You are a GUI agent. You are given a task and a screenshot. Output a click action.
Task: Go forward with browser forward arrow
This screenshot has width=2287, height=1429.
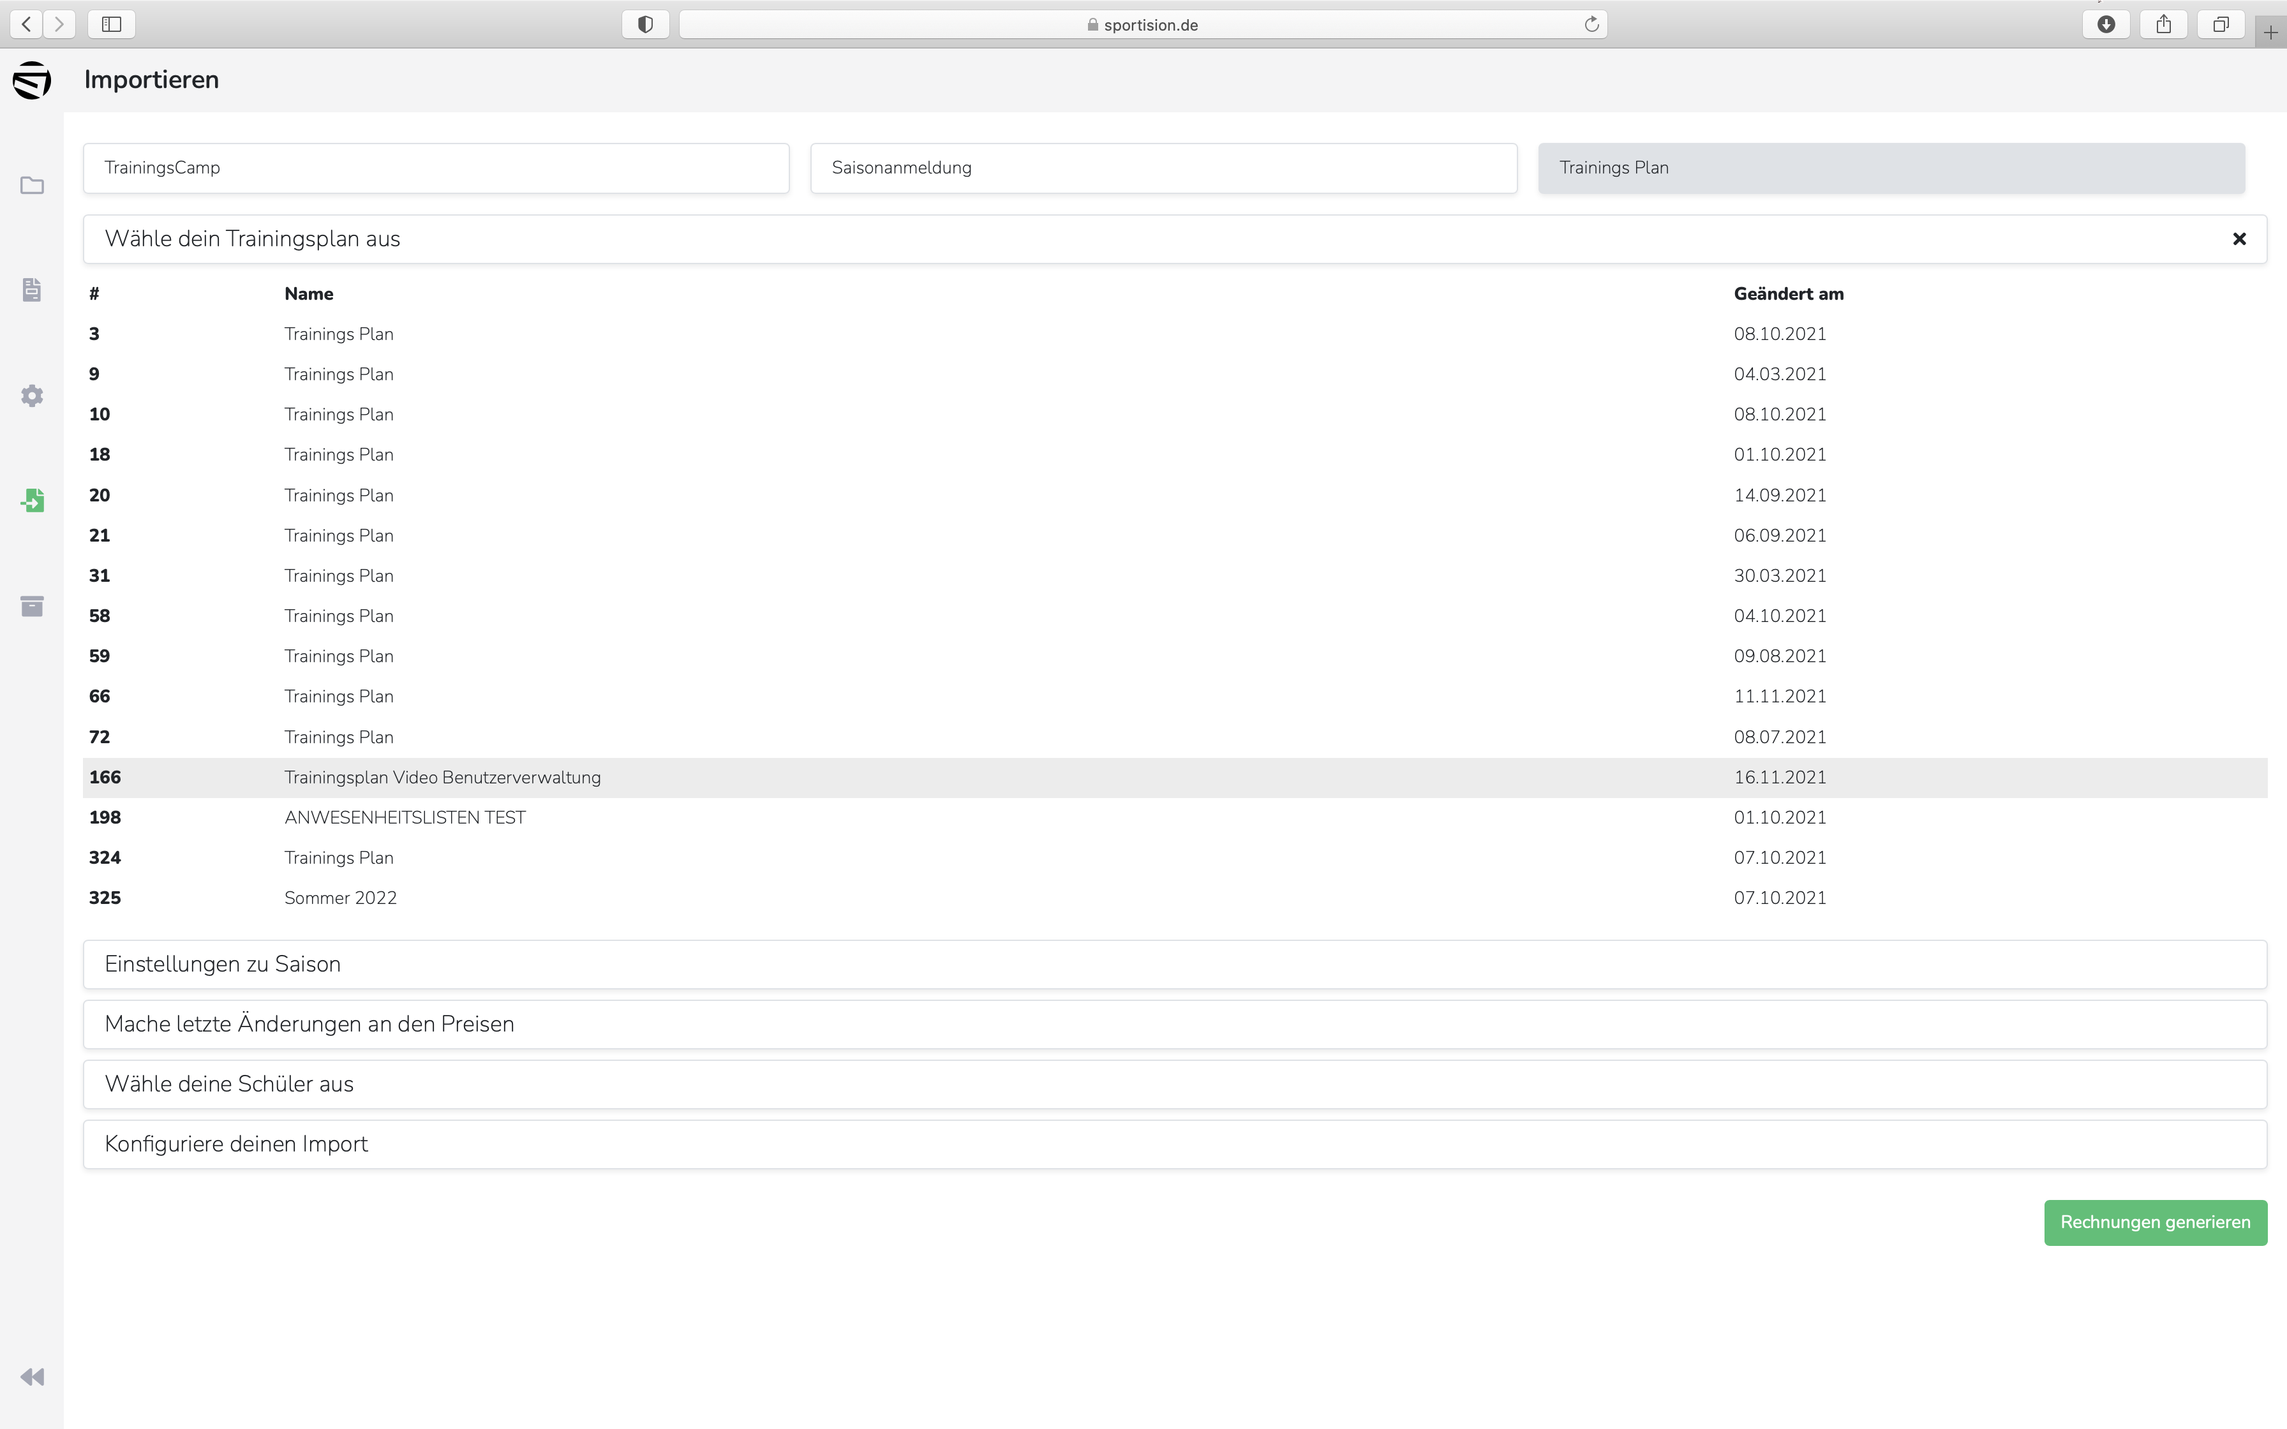[59, 24]
